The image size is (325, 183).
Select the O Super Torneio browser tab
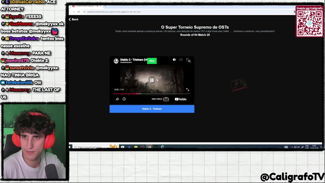coord(86,6)
